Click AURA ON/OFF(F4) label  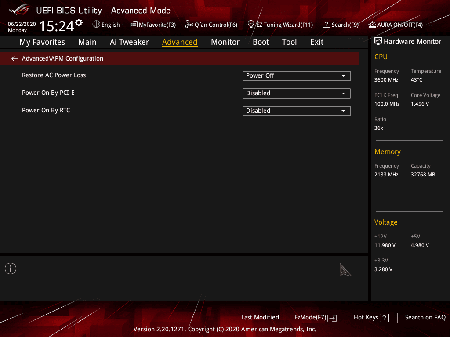[400, 25]
